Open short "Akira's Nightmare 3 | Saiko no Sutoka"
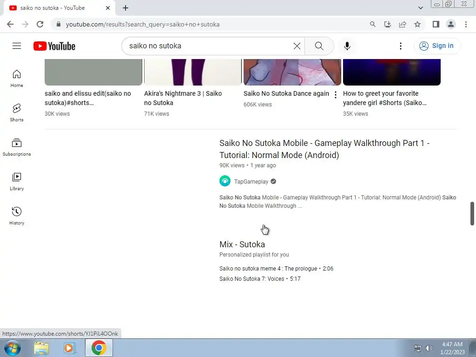Screen dimensions: 476x357 coord(183,98)
